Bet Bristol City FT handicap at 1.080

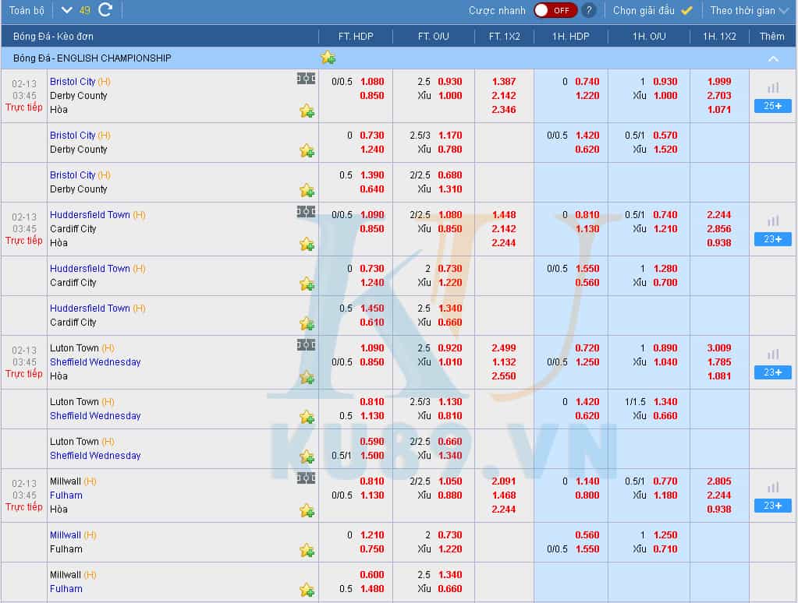tap(372, 81)
